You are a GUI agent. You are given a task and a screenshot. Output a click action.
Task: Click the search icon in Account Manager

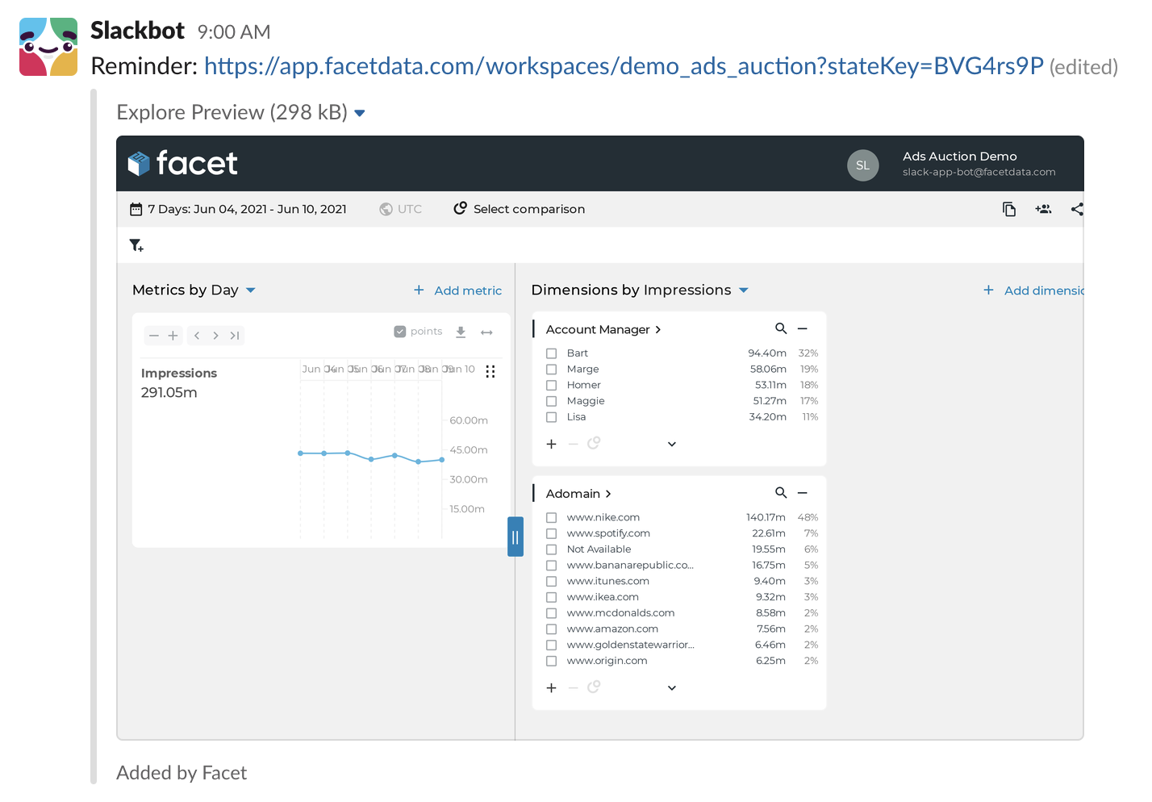tap(780, 328)
